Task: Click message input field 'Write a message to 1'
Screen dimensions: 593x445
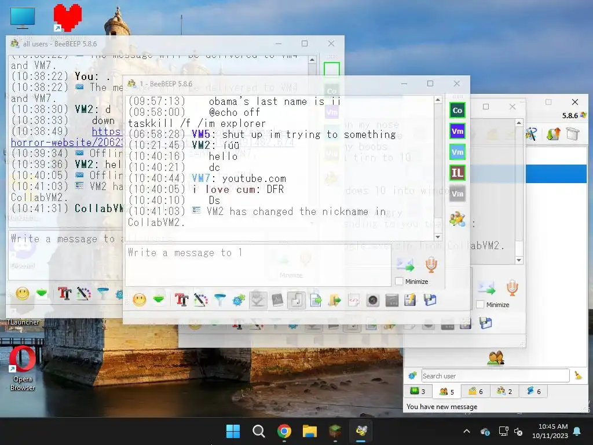Action: [x=258, y=265]
